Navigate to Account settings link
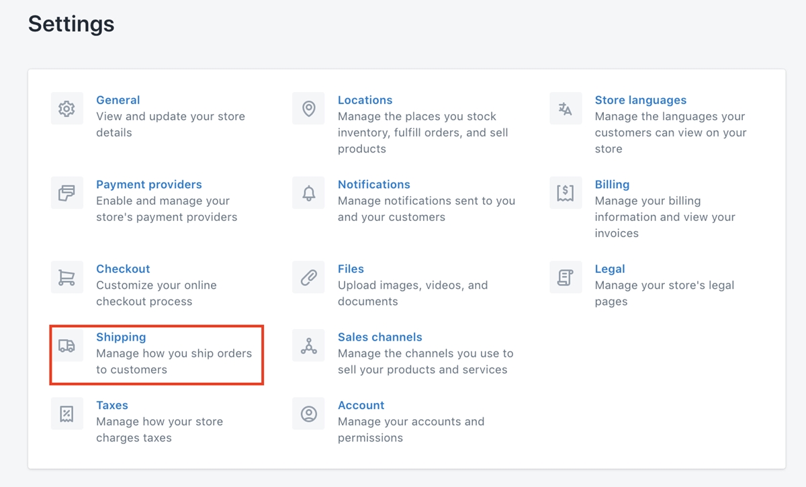The image size is (806, 487). pyautogui.click(x=361, y=406)
